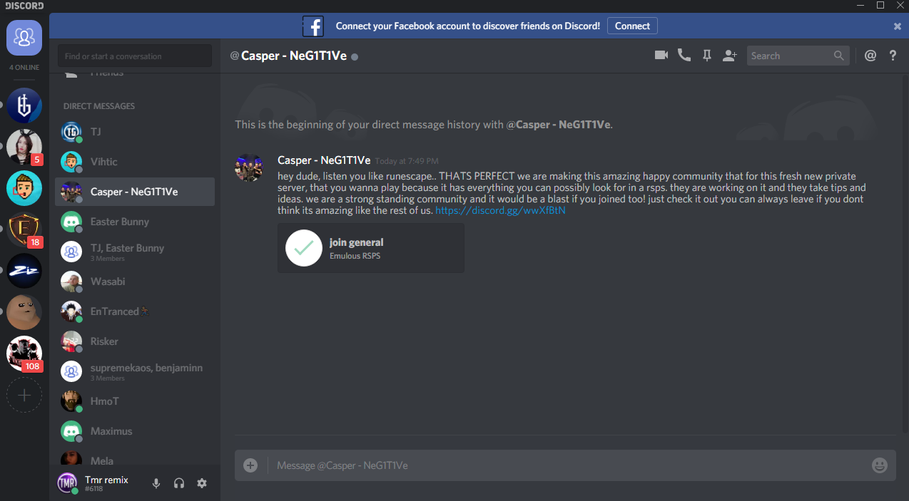Show pinned messages
This screenshot has width=909, height=501.
[707, 56]
